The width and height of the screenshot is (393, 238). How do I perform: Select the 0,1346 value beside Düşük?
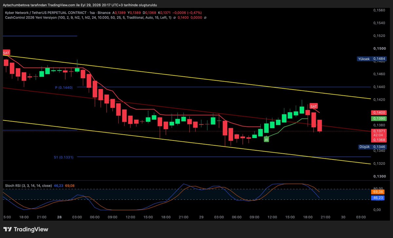pos(379,147)
